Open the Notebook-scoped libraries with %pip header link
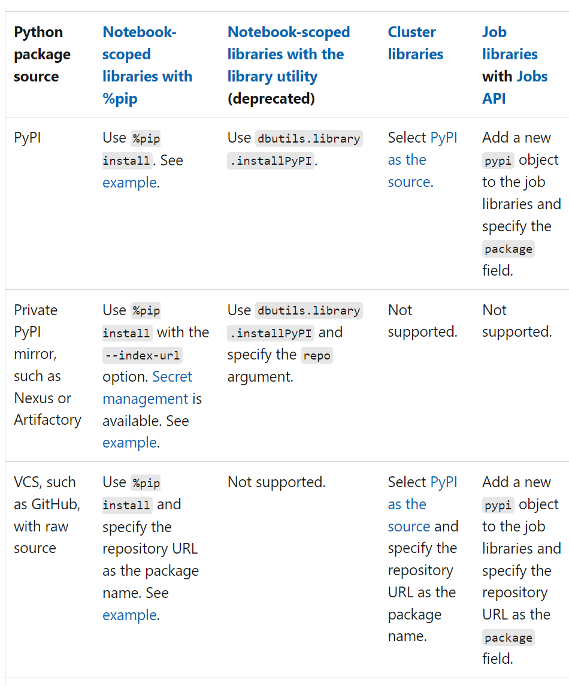The height and width of the screenshot is (686, 569). pos(147,65)
